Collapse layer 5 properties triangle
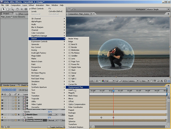The height and width of the screenshot is (129, 171). (13, 109)
